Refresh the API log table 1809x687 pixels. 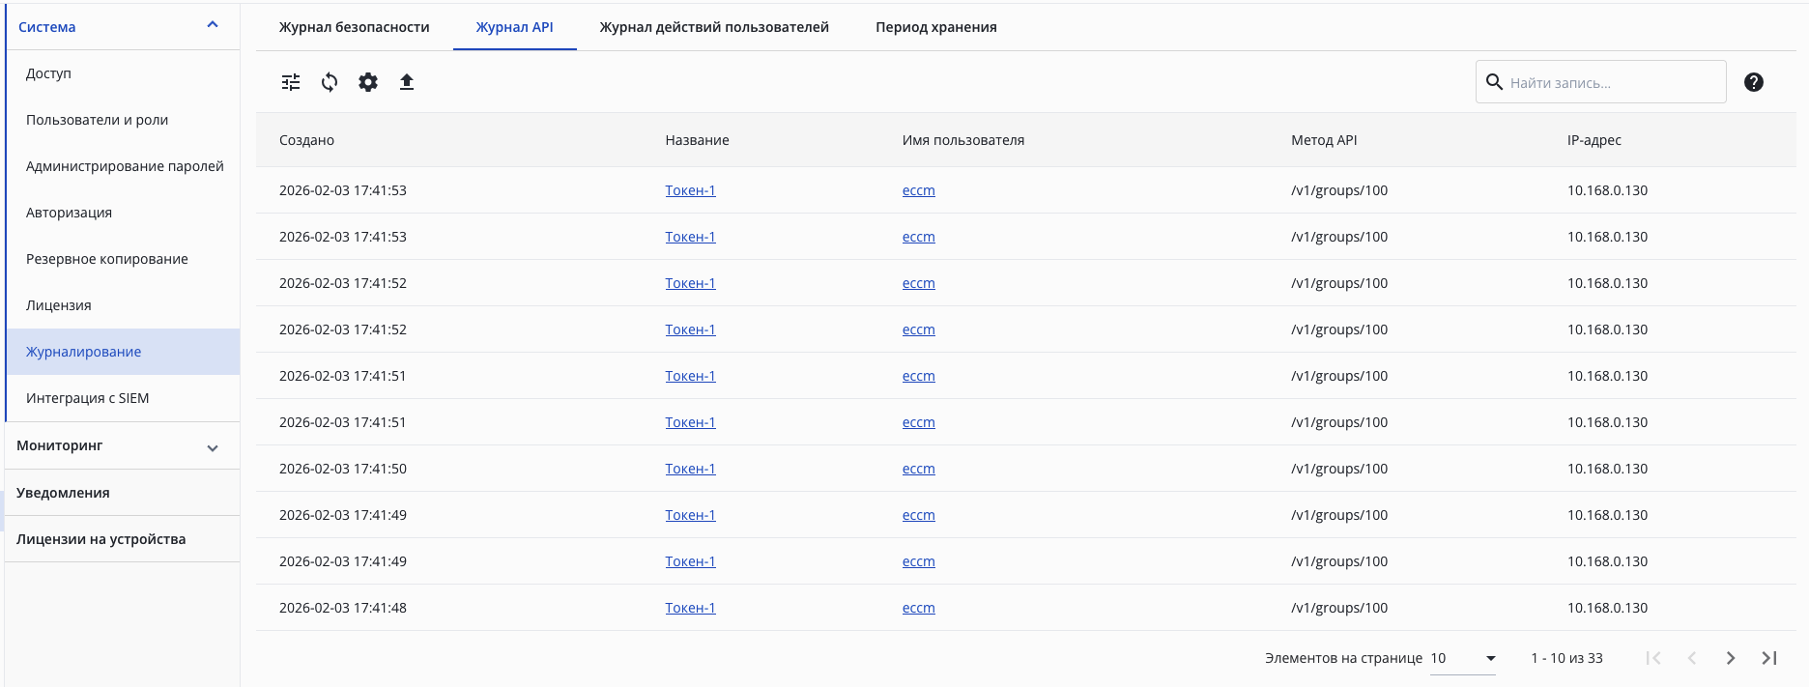[330, 82]
